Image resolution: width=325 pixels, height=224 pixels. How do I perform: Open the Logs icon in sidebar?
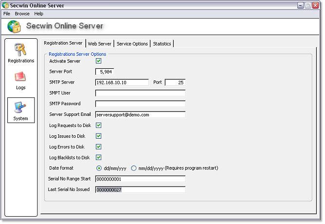pos(20,77)
